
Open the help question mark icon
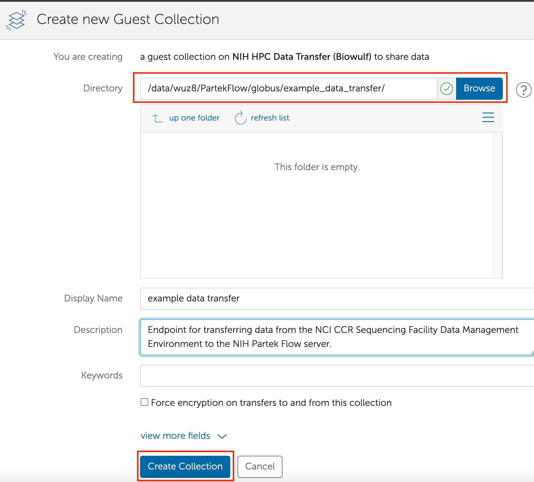click(523, 90)
